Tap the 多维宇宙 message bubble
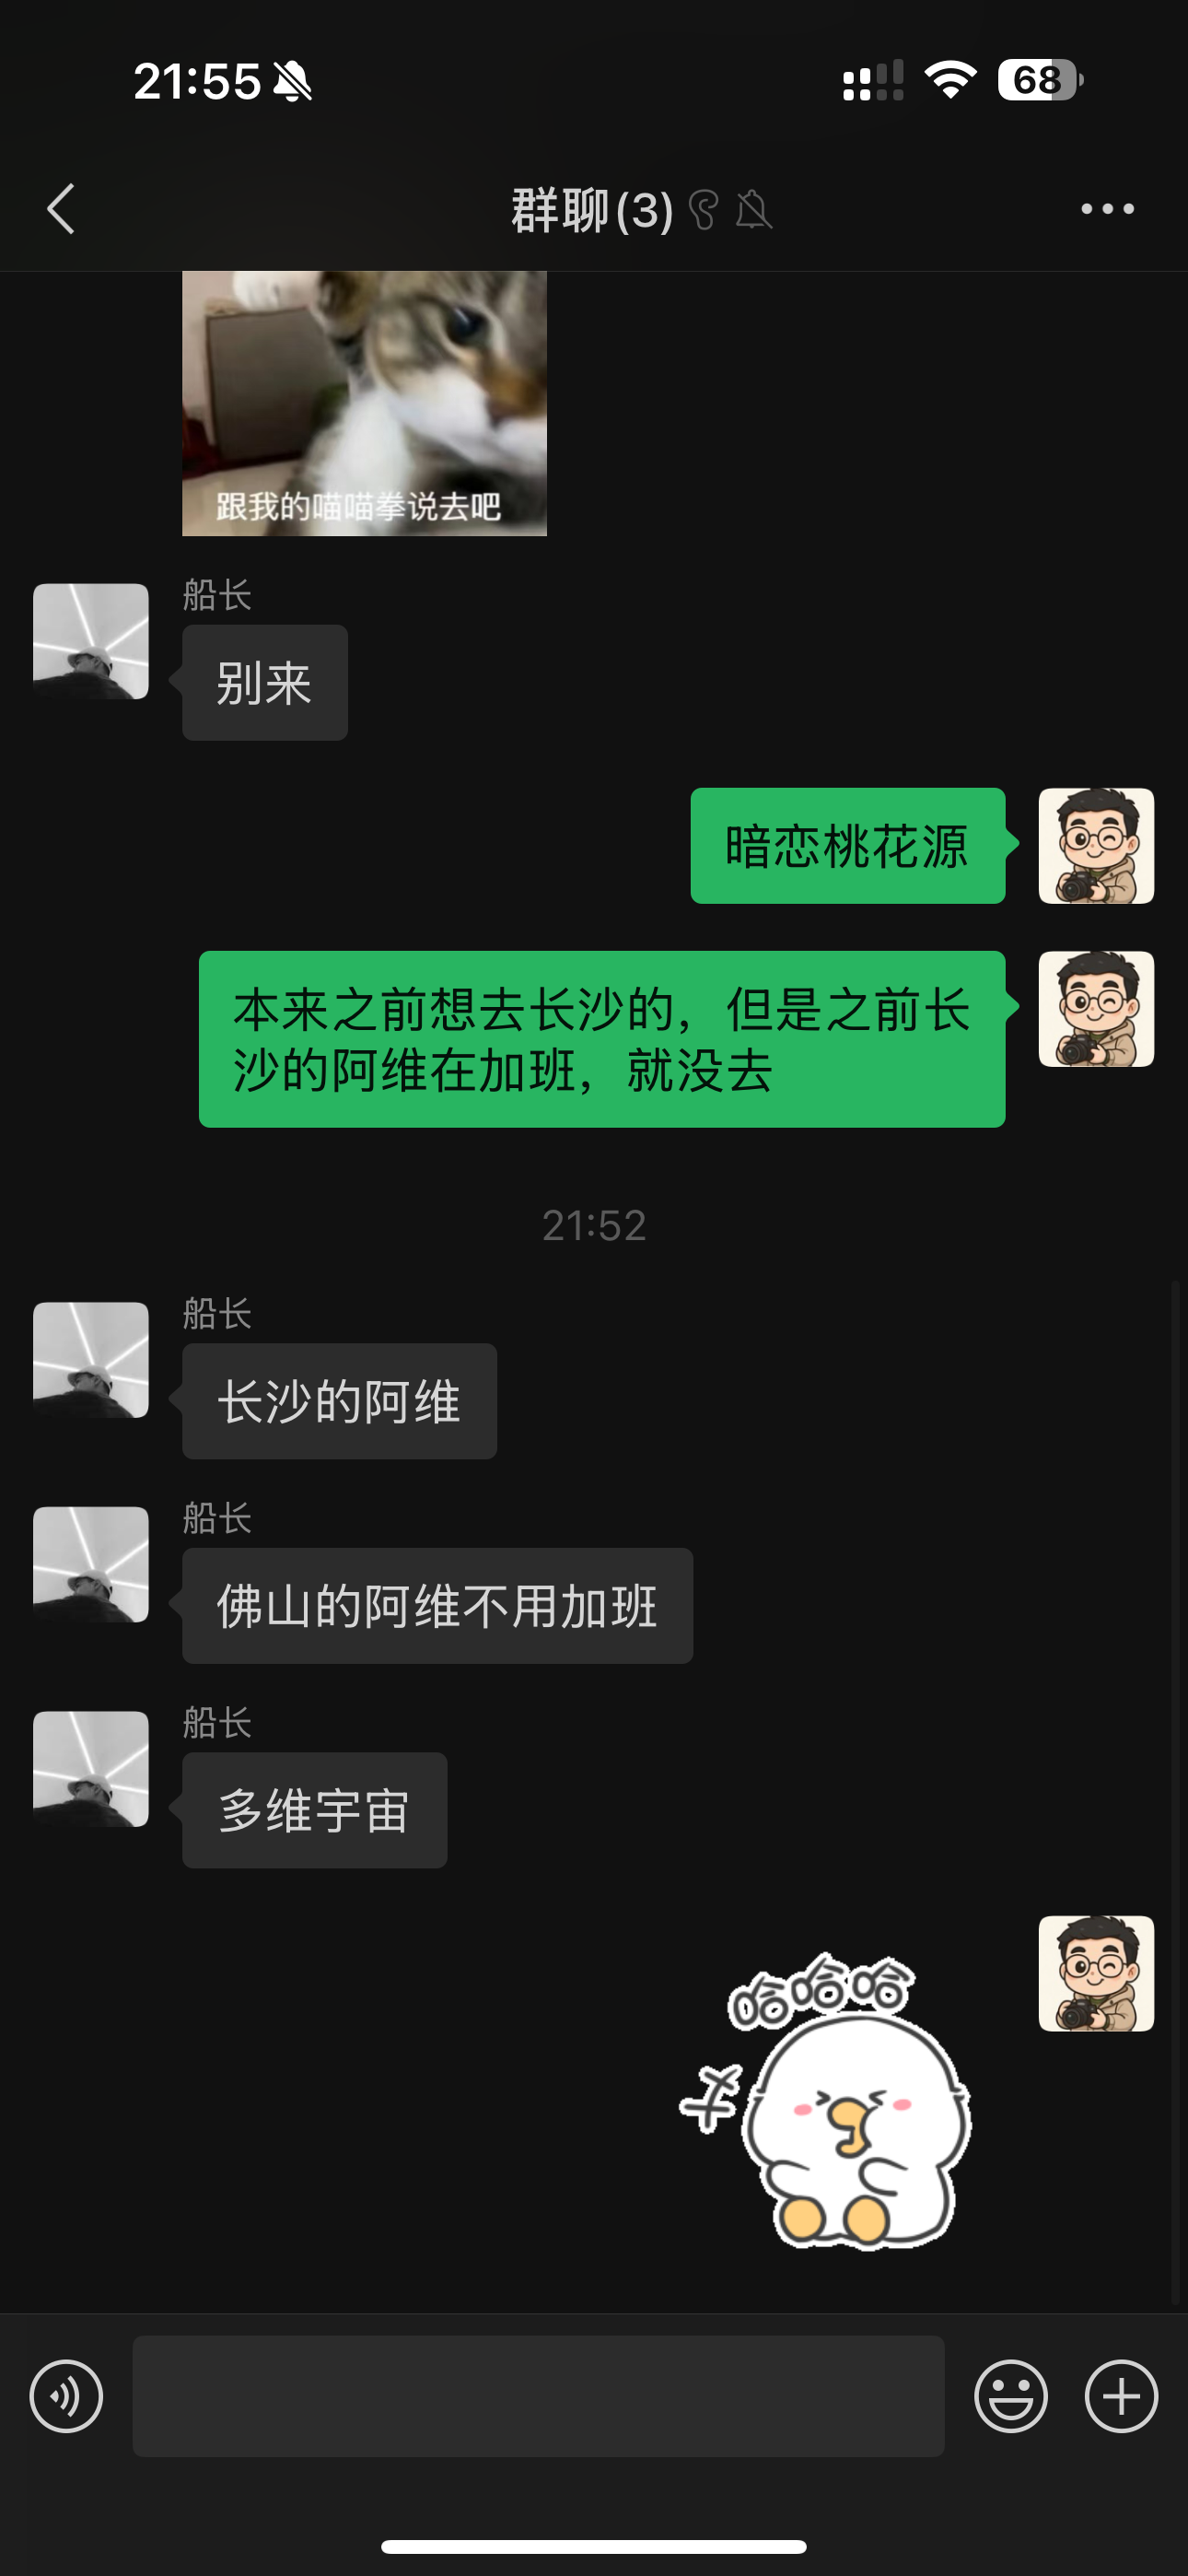Screen dimensions: 1188x2576 click(314, 1810)
